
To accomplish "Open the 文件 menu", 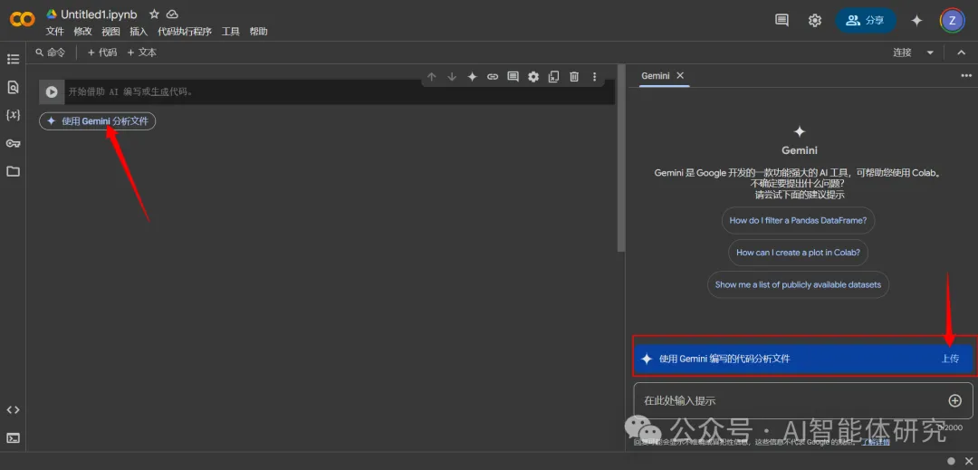I will pyautogui.click(x=55, y=31).
